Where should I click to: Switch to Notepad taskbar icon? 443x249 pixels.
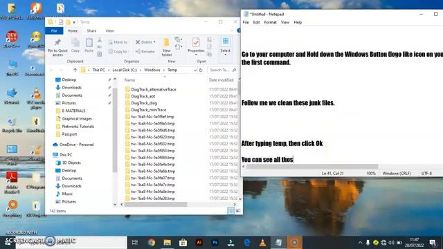click(x=278, y=242)
